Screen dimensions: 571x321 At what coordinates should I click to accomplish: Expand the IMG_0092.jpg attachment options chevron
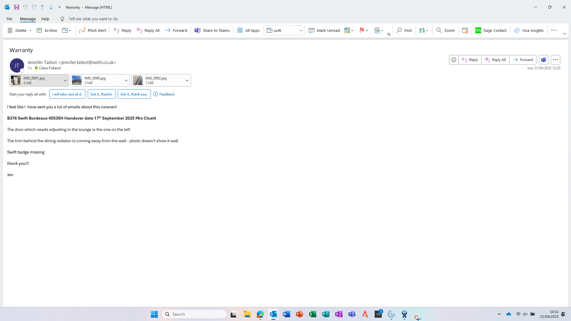(x=187, y=80)
